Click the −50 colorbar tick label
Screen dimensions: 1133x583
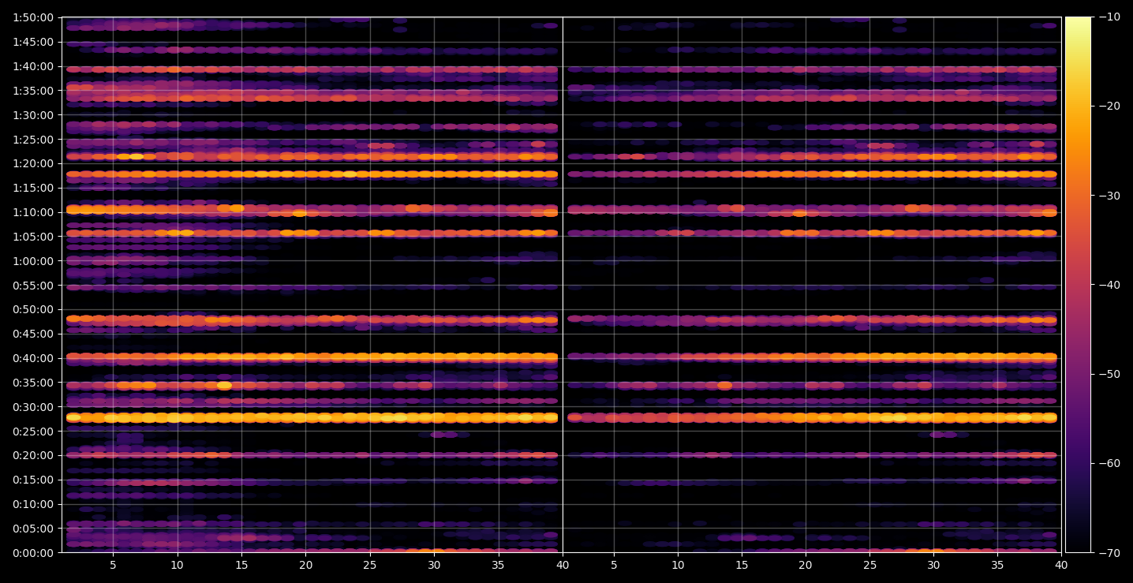pos(1106,374)
